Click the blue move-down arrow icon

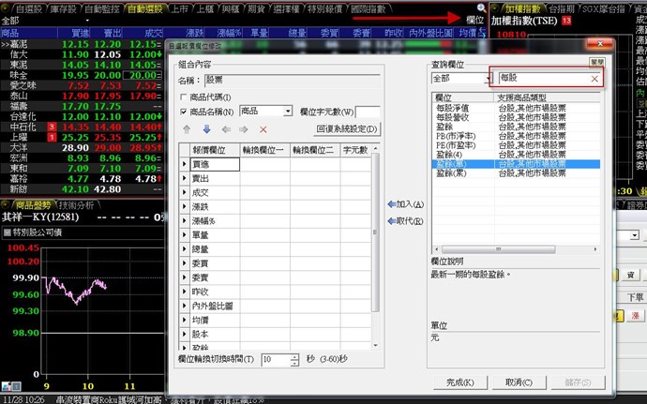tap(206, 129)
